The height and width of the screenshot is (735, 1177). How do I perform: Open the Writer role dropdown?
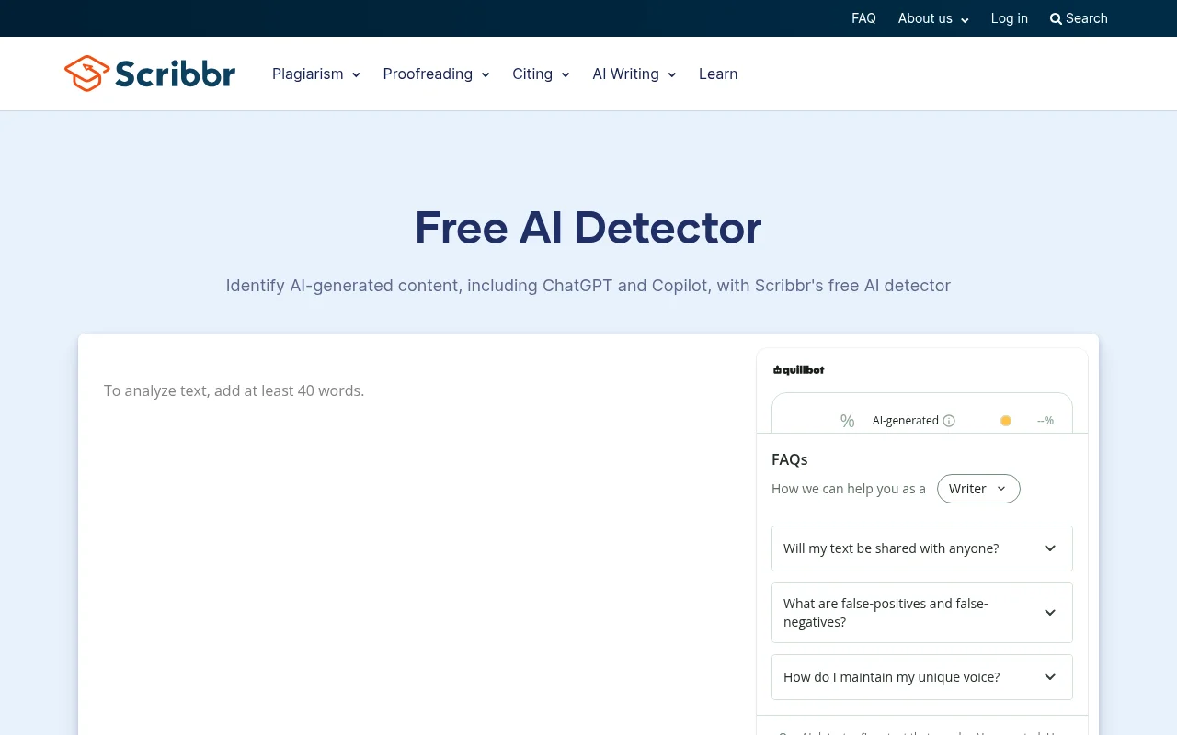pyautogui.click(x=978, y=489)
